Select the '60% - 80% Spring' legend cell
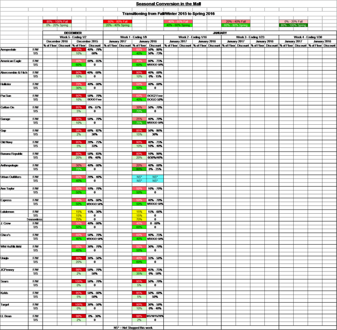The height and width of the screenshot is (330, 337). pos(236,25)
